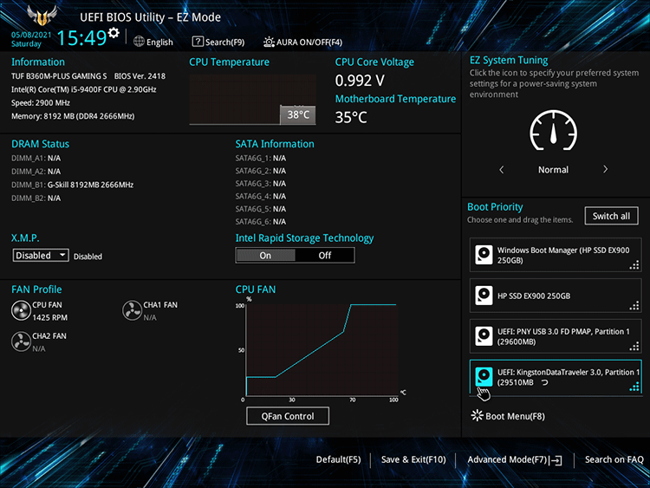Click drag handle on PNY USB entry
Viewport: 650px width, 488px height.
click(634, 346)
